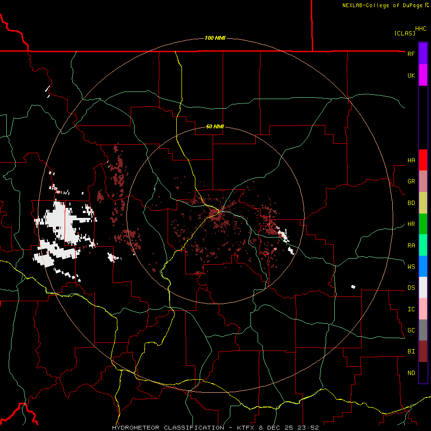
Task: Click the 'IC' legend label
Action: [x=411, y=309]
